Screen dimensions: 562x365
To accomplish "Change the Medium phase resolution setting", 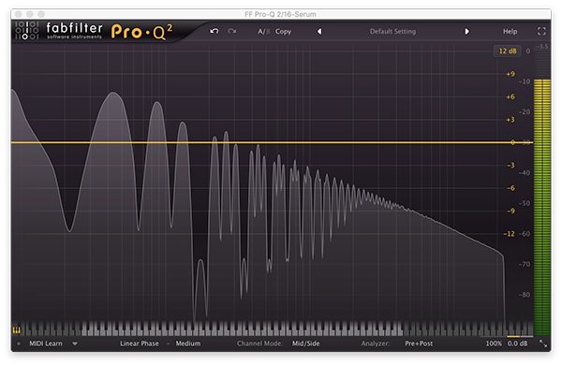I will point(188,343).
